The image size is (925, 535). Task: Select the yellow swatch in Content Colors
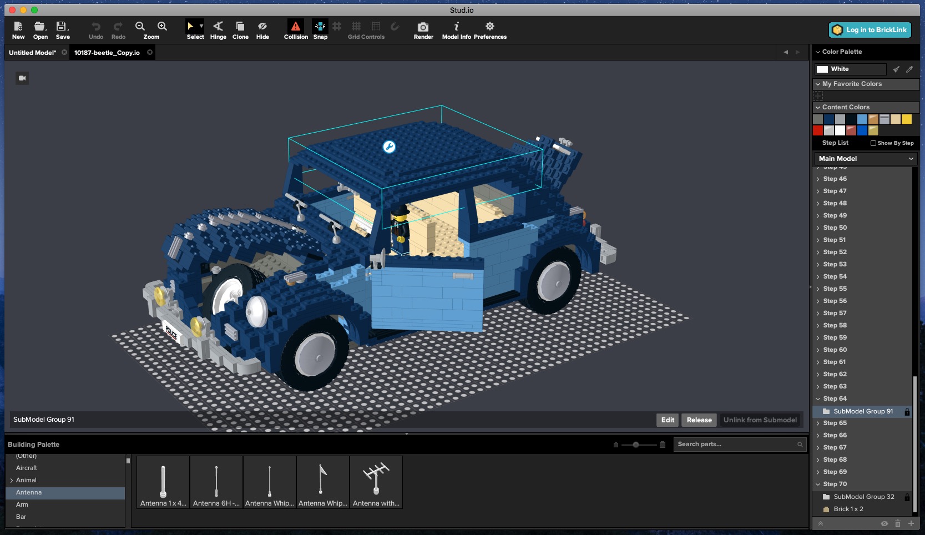point(906,119)
